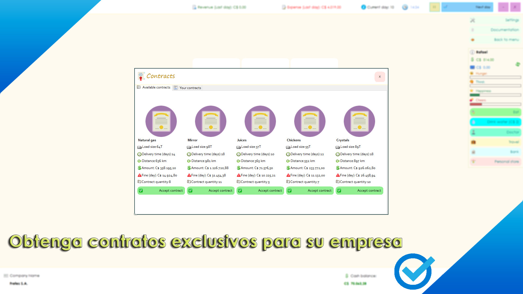Accept the Mirror contract

point(211,191)
